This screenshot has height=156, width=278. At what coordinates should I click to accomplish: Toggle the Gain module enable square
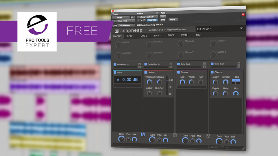(115, 73)
